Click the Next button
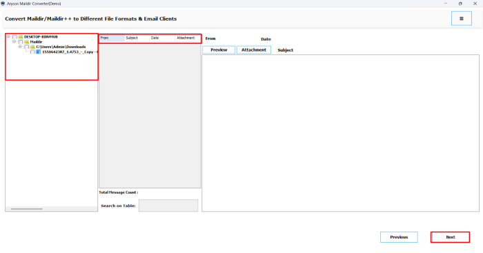 (x=451, y=237)
